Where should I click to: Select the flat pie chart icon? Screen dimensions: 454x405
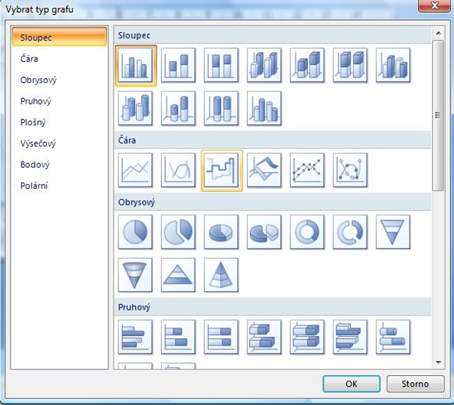[135, 232]
